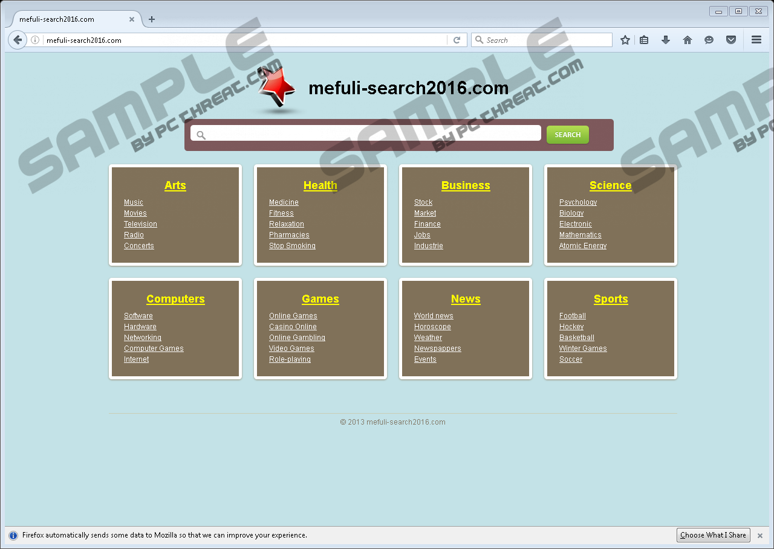Close the mefuli-search2016.com tab
774x549 pixels.
pyautogui.click(x=132, y=19)
